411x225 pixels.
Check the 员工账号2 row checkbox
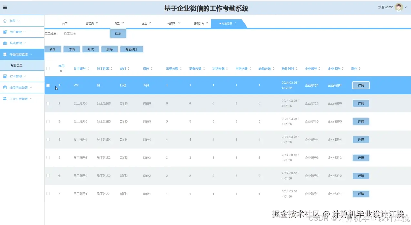pyautogui.click(x=48, y=176)
